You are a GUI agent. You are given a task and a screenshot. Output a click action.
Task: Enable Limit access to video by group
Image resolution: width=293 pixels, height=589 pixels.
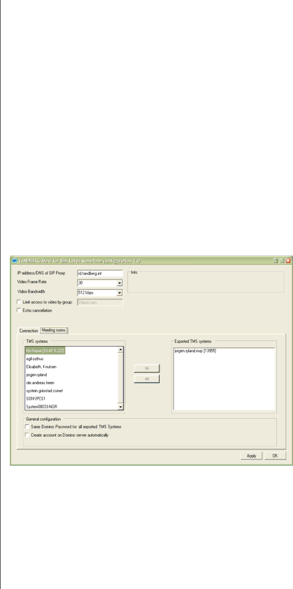(x=19, y=302)
